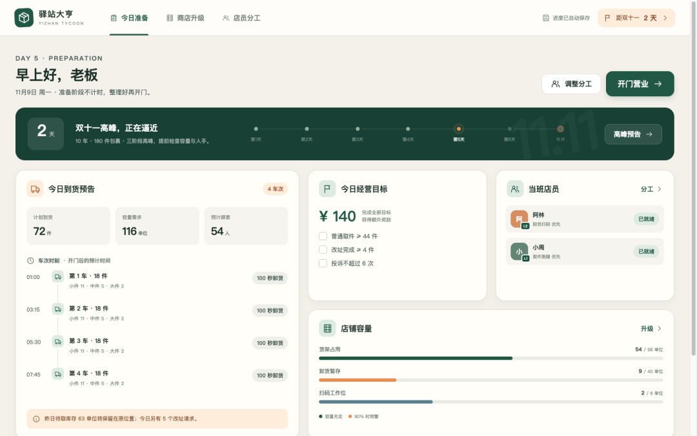
Task: Open the 分工 link in 当班店员
Action: pos(651,189)
